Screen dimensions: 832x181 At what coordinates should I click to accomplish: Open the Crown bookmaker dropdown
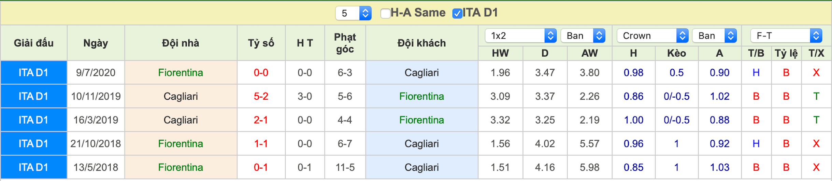(x=652, y=36)
